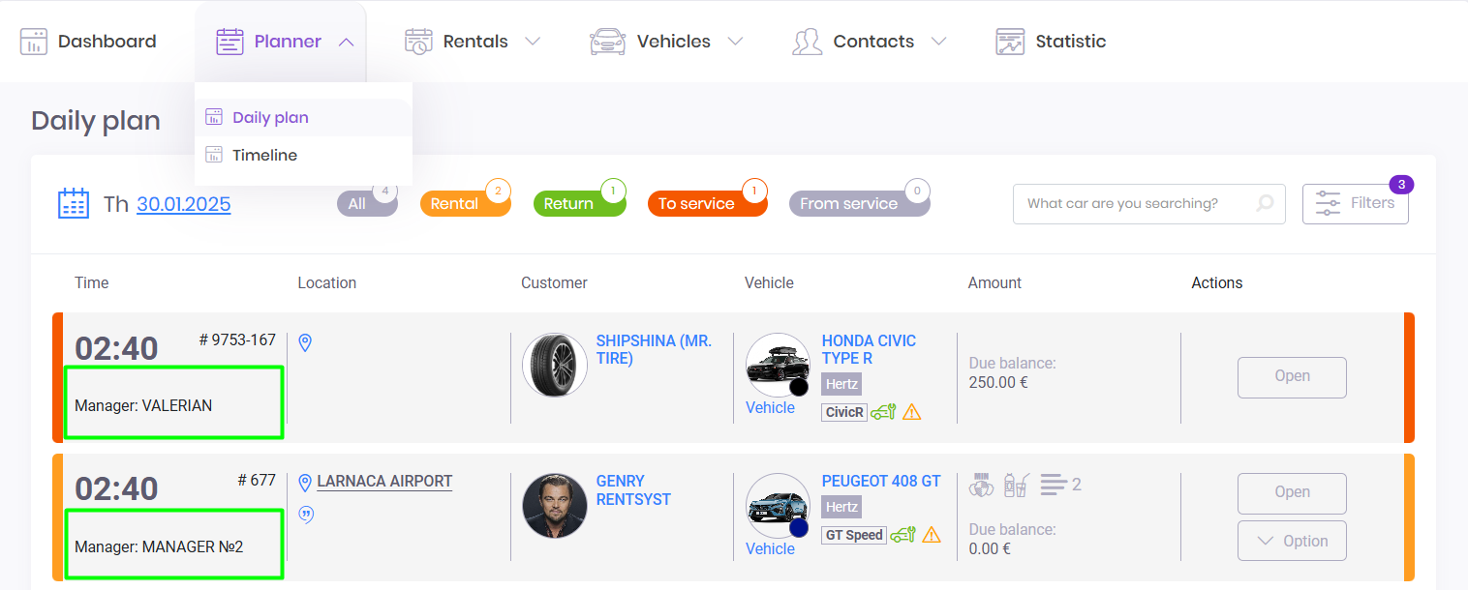Click the search magnifier icon
Viewport: 1468px width, 590px height.
tap(1265, 204)
